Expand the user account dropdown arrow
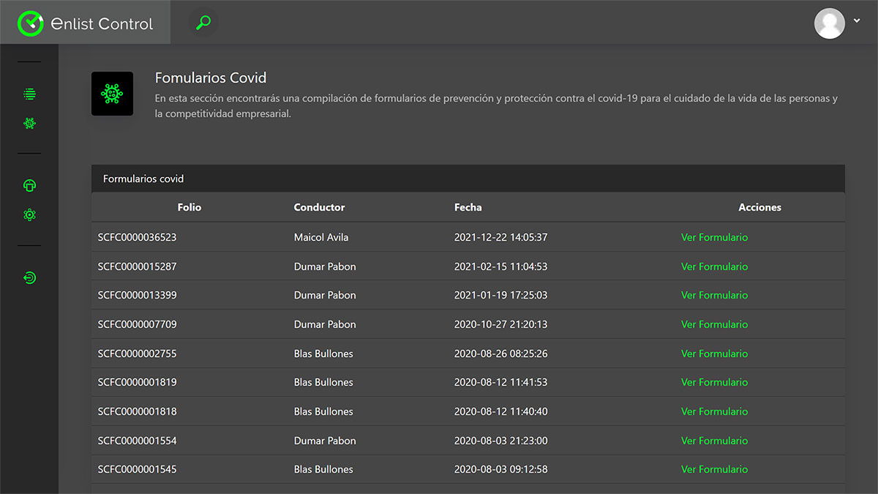Viewport: 878px width, 494px height. click(x=857, y=21)
